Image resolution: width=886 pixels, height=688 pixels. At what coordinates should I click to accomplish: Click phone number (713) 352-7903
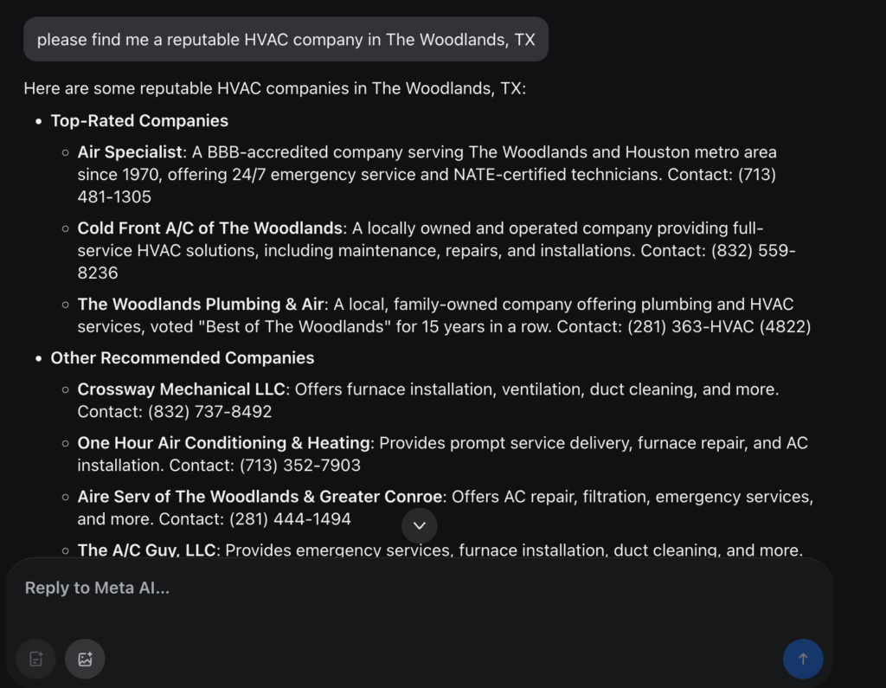point(300,466)
